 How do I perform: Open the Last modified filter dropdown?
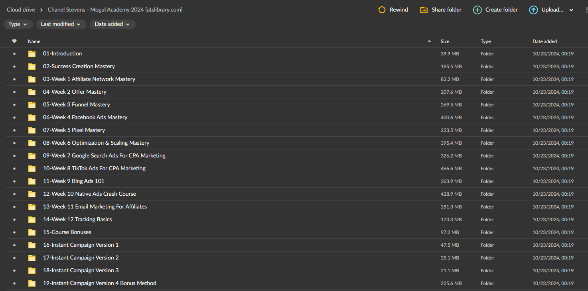pos(61,24)
